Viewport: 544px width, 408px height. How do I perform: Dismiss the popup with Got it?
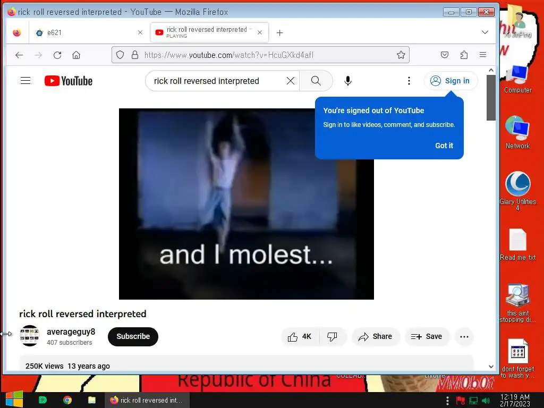click(444, 146)
